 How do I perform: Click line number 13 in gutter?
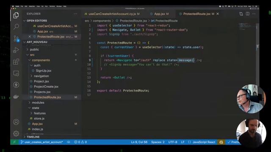point(89,78)
